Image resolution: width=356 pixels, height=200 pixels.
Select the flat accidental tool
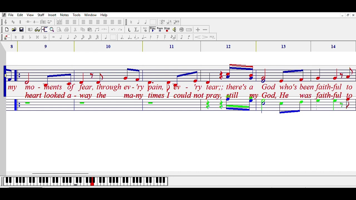[x=30, y=37]
